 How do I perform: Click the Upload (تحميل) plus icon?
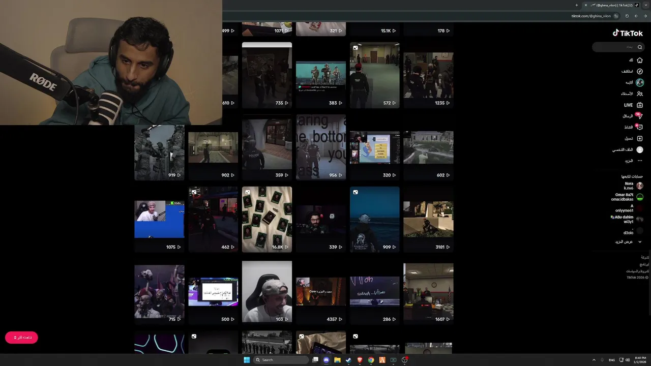click(640, 138)
